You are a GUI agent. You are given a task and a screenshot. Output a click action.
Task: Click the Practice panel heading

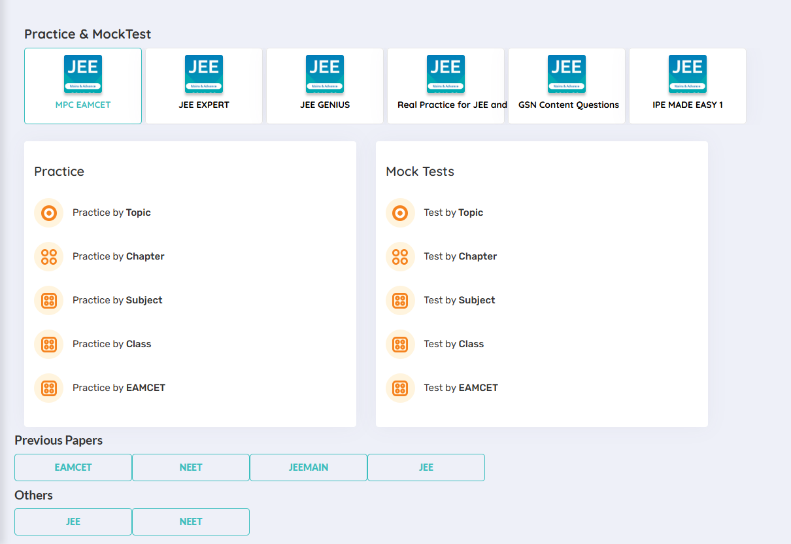[x=59, y=171]
